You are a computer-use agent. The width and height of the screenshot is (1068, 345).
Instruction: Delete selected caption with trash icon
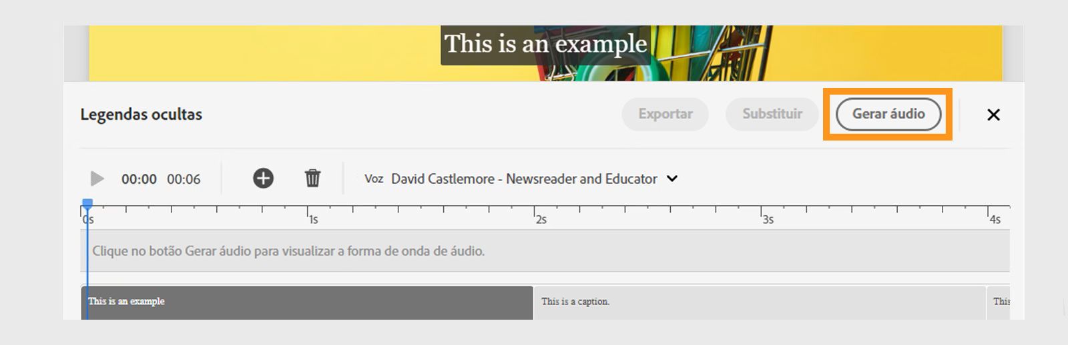point(312,178)
